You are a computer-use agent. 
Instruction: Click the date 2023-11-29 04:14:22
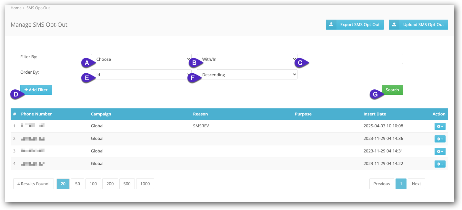pyautogui.click(x=383, y=164)
